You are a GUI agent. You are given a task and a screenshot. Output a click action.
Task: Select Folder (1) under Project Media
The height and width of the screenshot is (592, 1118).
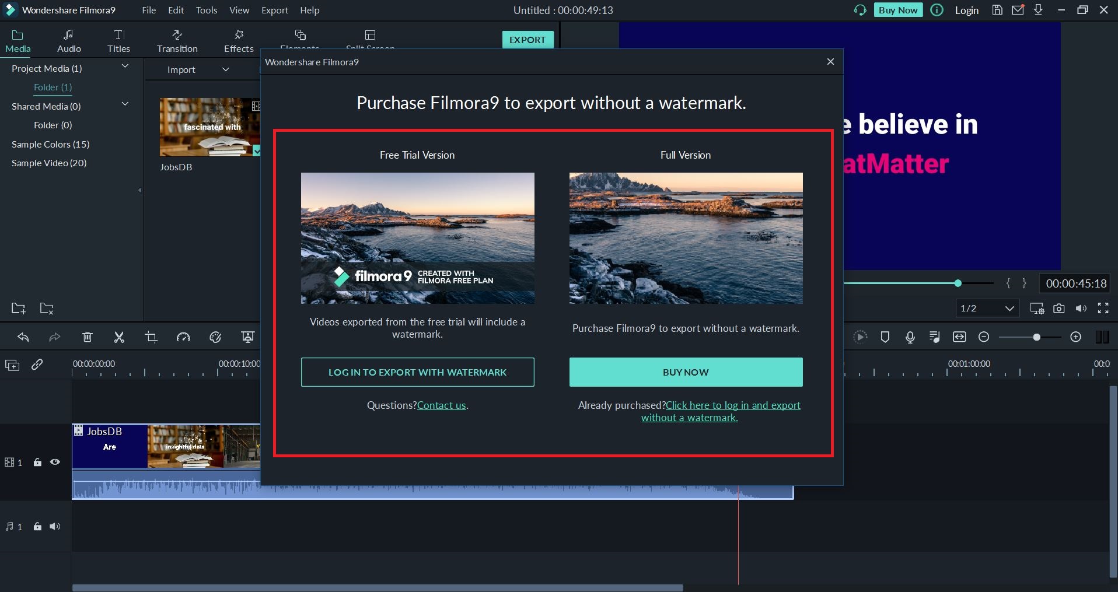coord(53,87)
